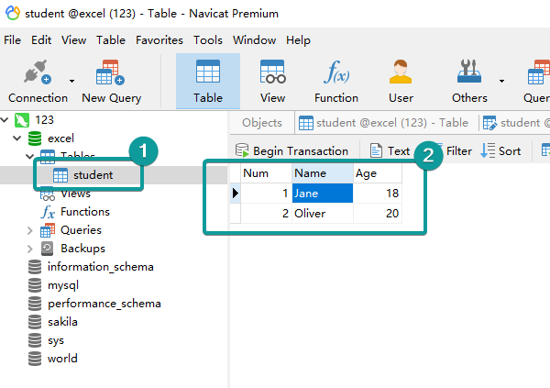Open the User management icon
550x388 pixels.
[401, 74]
